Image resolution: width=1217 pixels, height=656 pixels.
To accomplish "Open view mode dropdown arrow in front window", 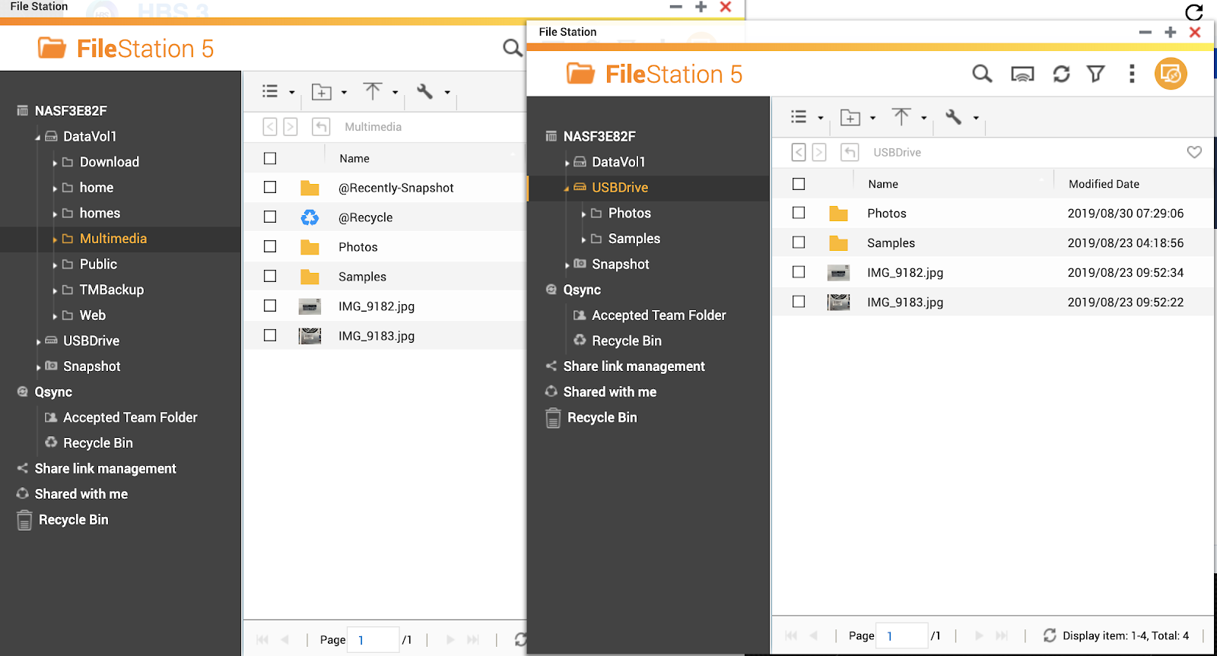I will pyautogui.click(x=821, y=118).
